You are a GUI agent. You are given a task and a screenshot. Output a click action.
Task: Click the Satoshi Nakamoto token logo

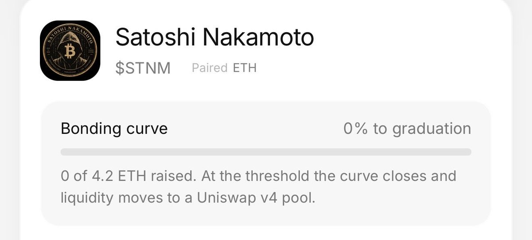click(x=70, y=50)
